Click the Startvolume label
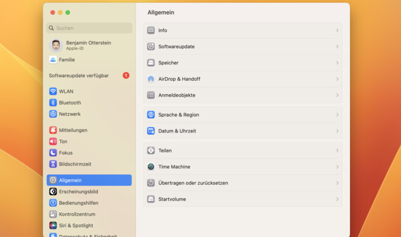 point(172,199)
